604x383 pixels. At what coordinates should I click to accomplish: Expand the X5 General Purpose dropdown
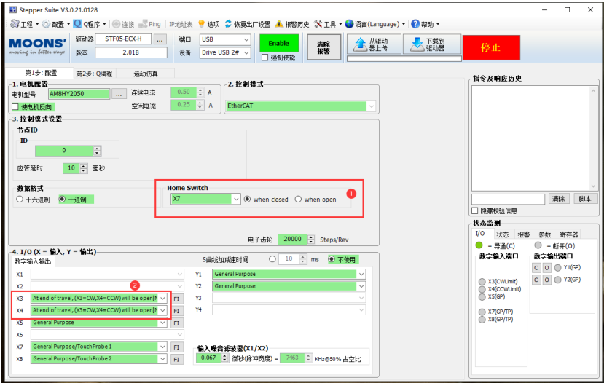pyautogui.click(x=163, y=323)
